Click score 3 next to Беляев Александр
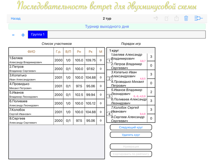Viewport: 214px width, 161px height. [x=151, y=56]
